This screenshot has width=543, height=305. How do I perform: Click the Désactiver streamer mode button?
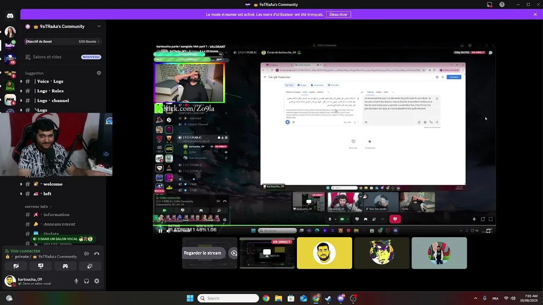click(339, 14)
